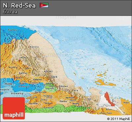This screenshot has height=122, width=132.
Task: Click the 'Debarwa' place label
Action: (x=41, y=92)
